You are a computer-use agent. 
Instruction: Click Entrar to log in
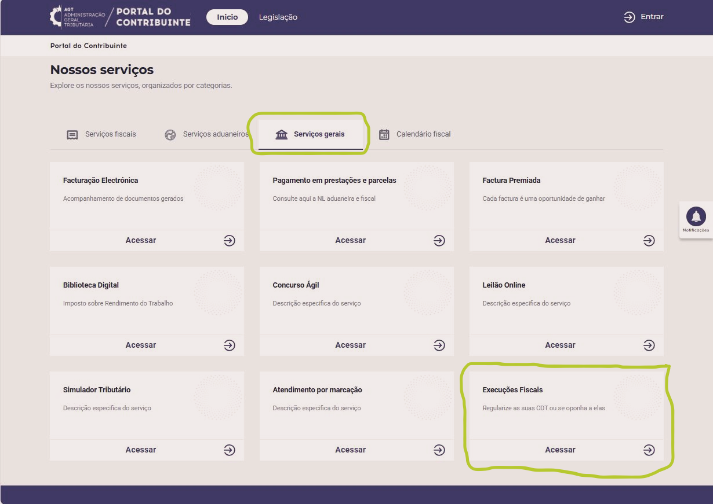tap(643, 17)
